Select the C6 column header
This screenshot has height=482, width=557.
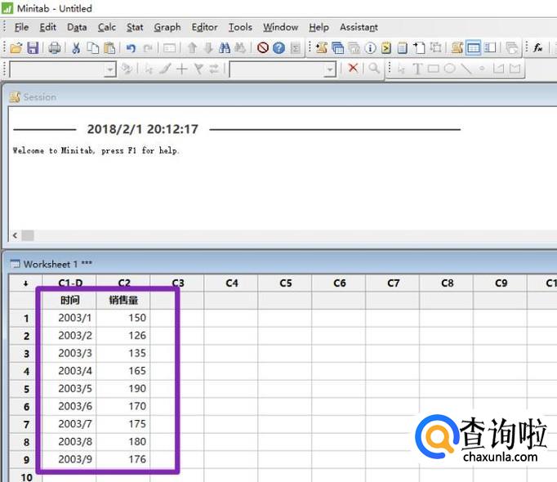[x=339, y=283]
